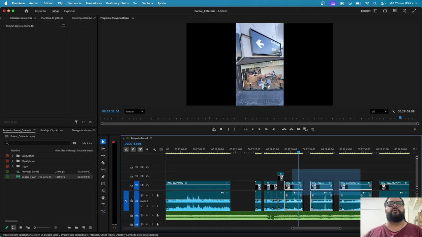Select the Type tool
The width and height of the screenshot is (422, 237).
pos(103,205)
